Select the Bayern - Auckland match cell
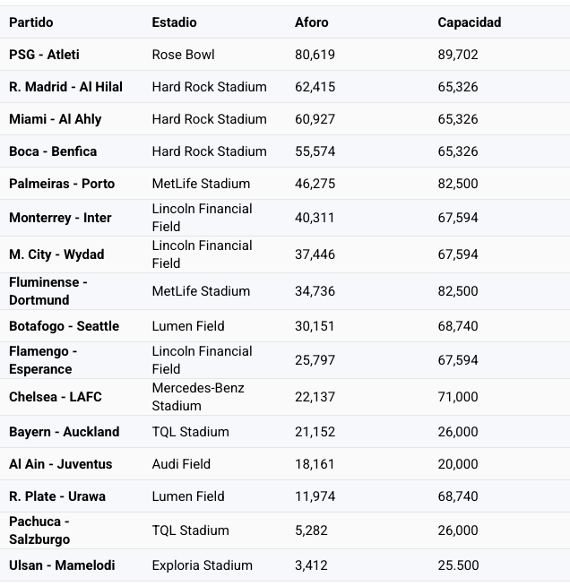Viewport: 570px width, 586px height. click(64, 432)
